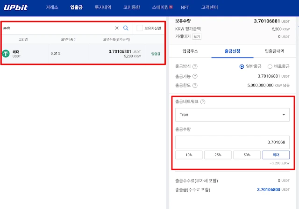
Task: Open help for 출금방식
Action: point(195,66)
